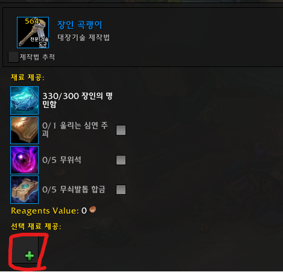Click the 330/300 장인의 명민함 reagent label
Screen dimensions: 283x272
point(77,100)
